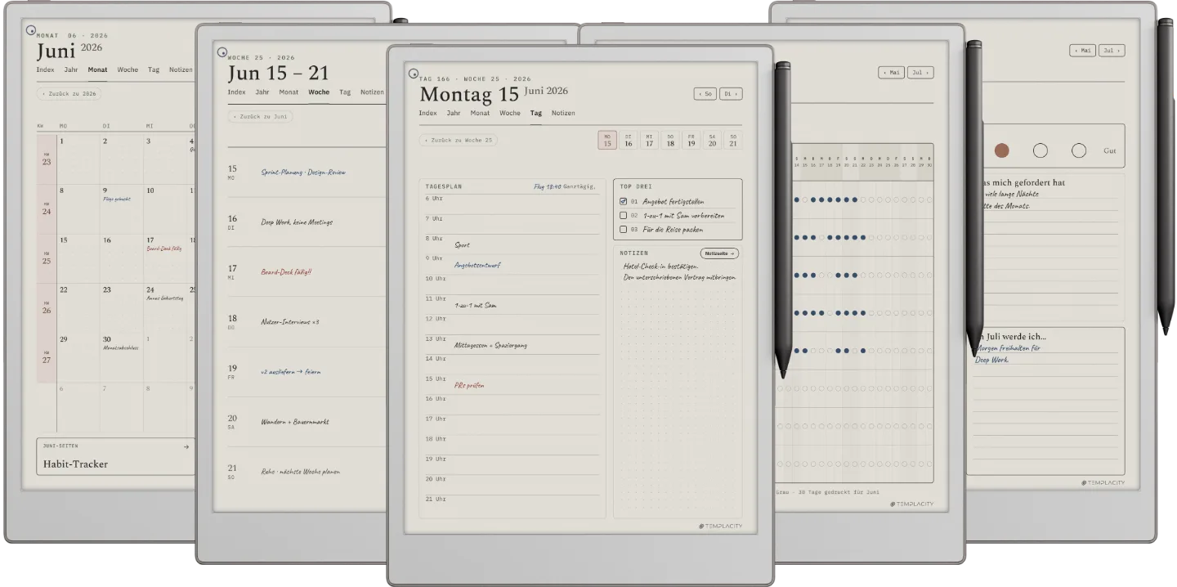This screenshot has width=1177, height=587.
Task: Tap 'Mittagessen + Spaziergang' entry at 13 Uhr
Action: [490, 345]
